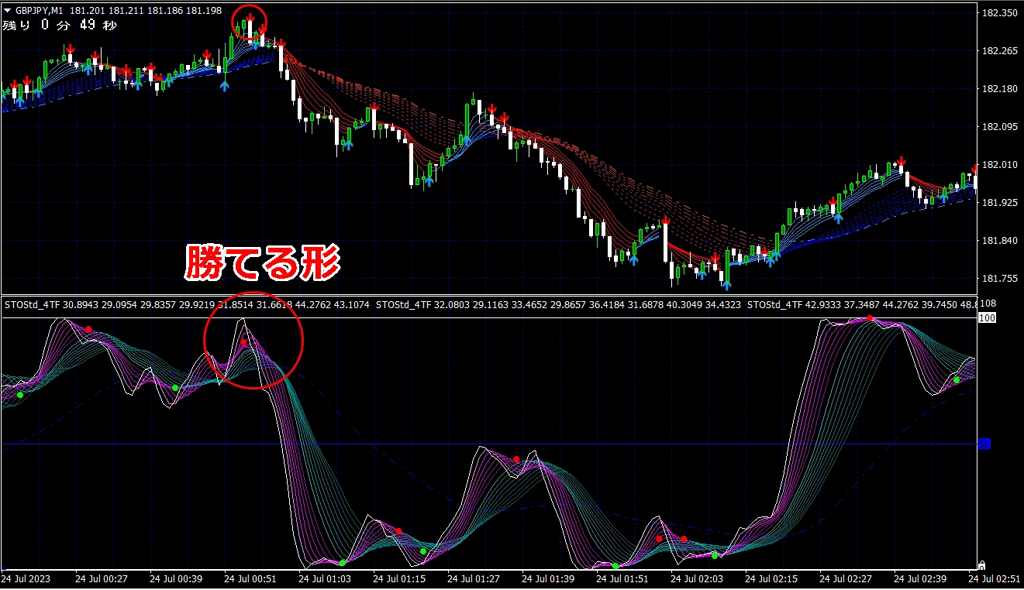This screenshot has height=590, width=1024.
Task: Click the 182.350 price label on the price axis
Action: 999,13
